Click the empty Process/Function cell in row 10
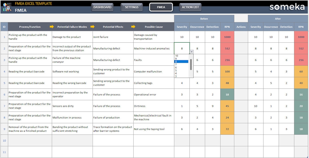The width and height of the screenshot is (309, 158). coord(30,140)
